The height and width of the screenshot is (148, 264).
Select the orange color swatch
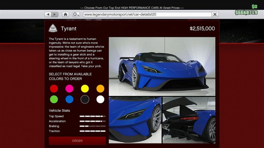[100, 89]
